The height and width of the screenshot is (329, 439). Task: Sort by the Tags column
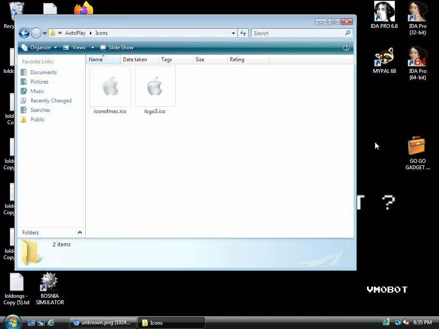pos(175,59)
